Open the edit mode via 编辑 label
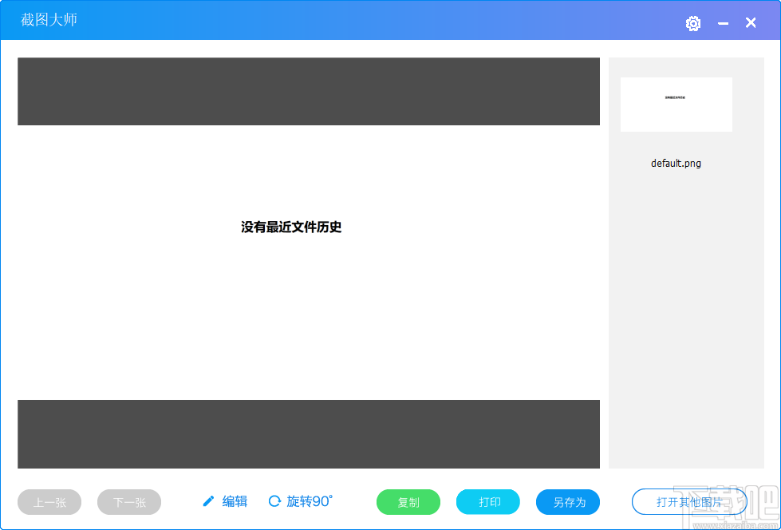 tap(235, 501)
